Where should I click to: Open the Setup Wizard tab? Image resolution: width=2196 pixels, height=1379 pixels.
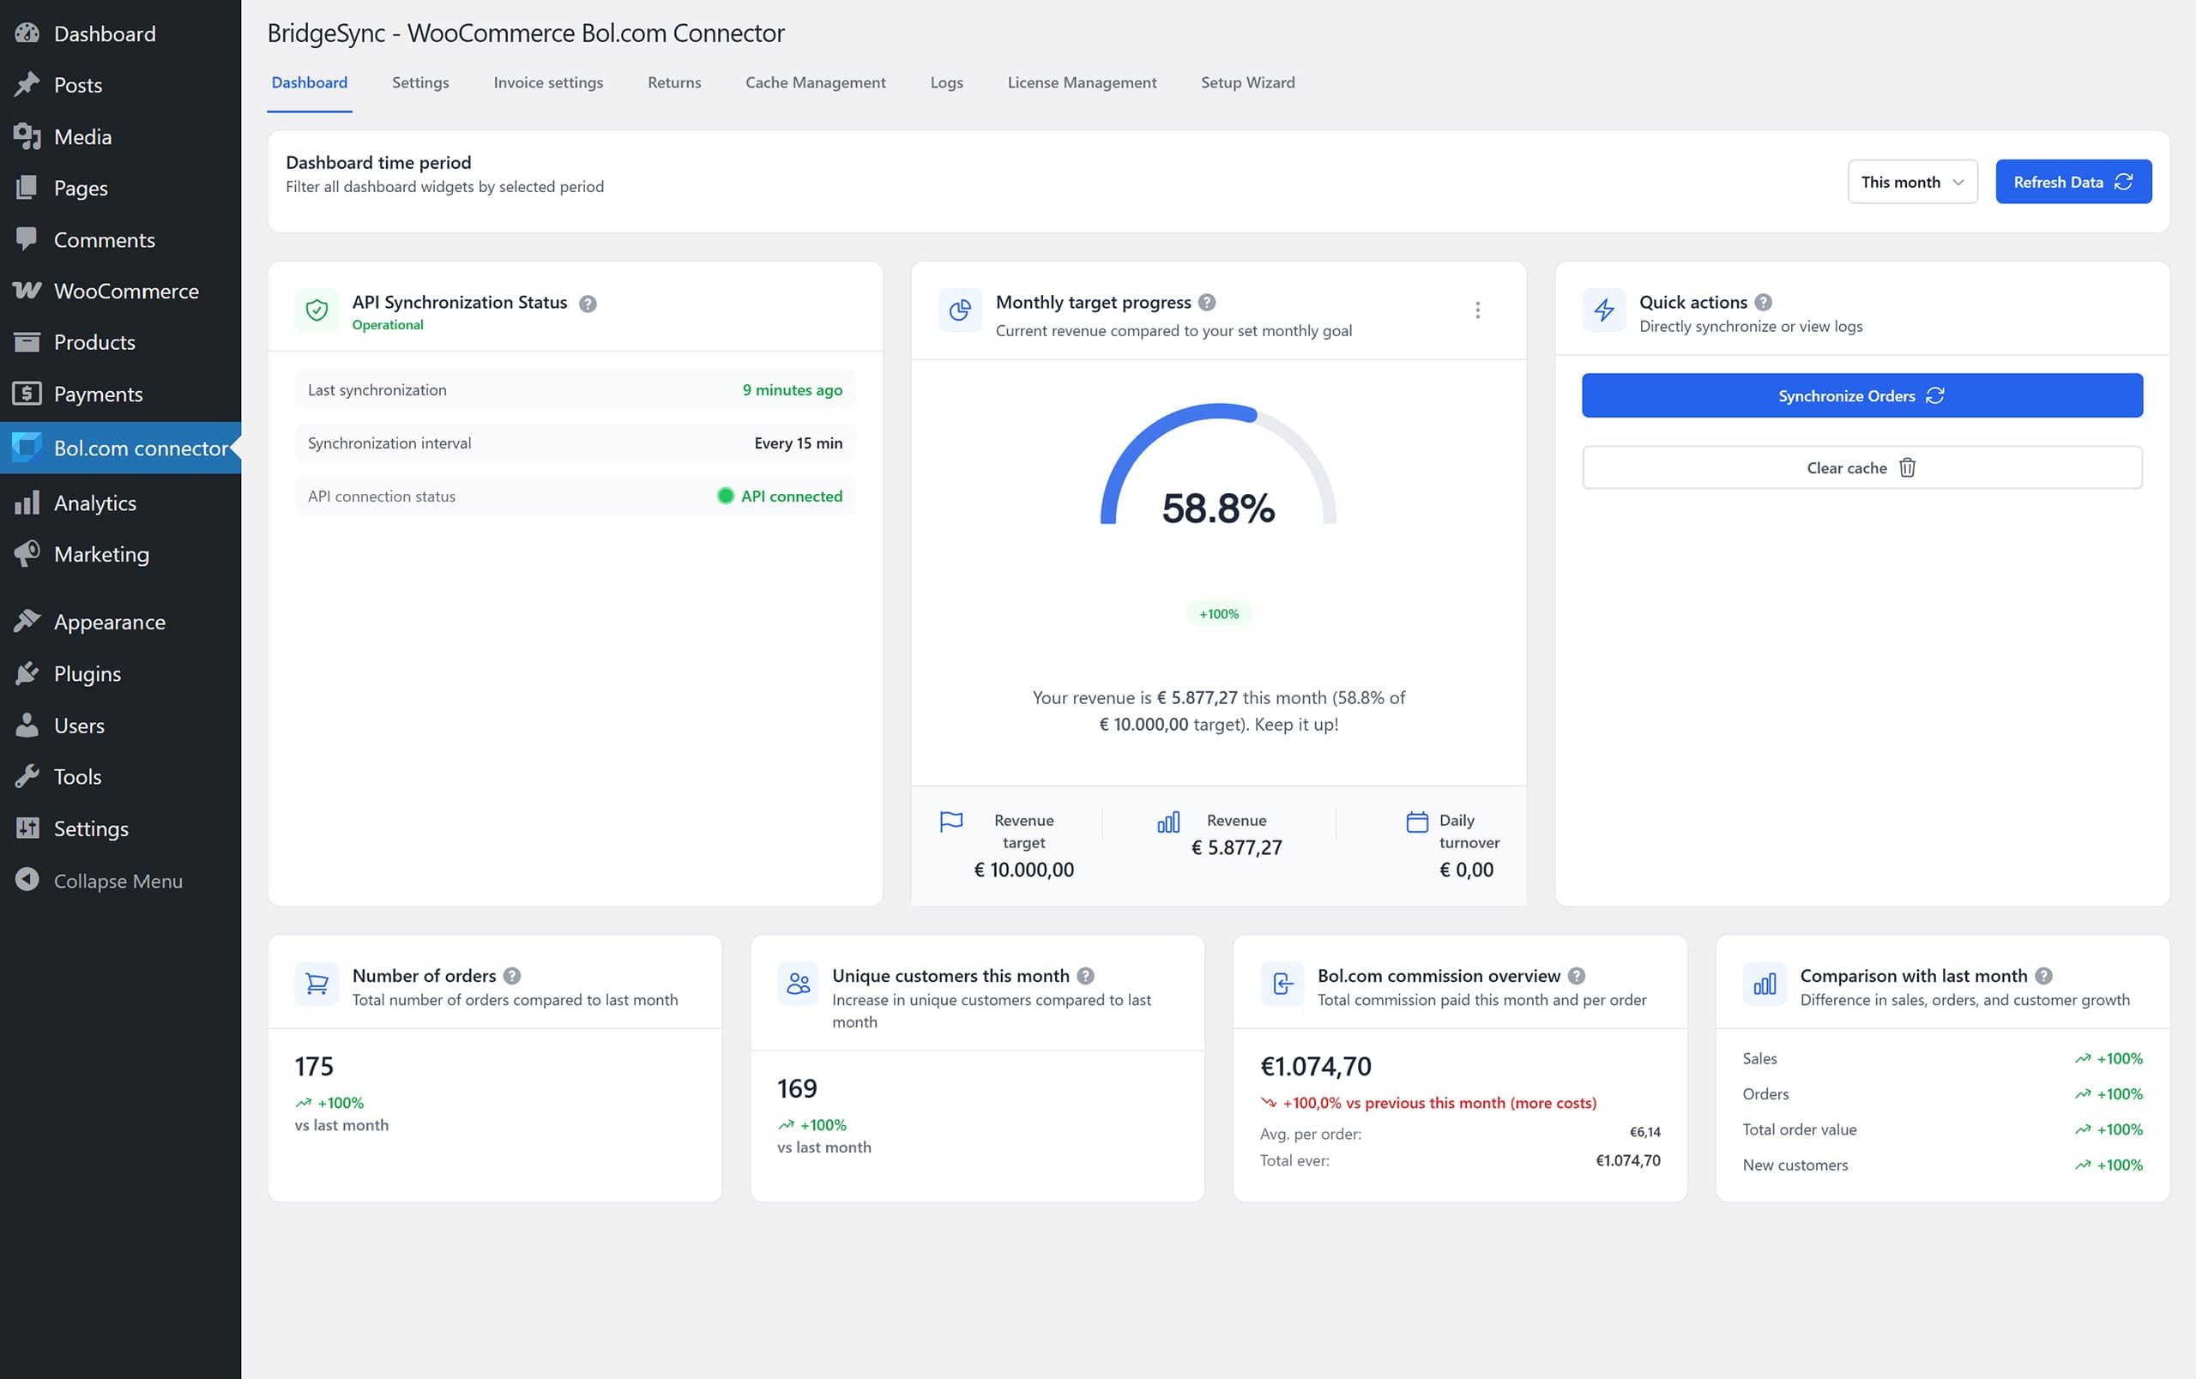[x=1247, y=82]
